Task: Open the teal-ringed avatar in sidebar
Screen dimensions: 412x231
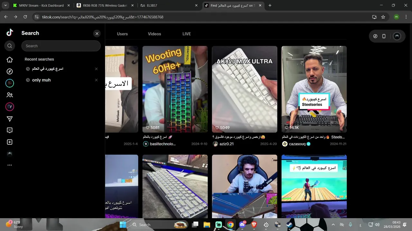Action: coord(10,83)
